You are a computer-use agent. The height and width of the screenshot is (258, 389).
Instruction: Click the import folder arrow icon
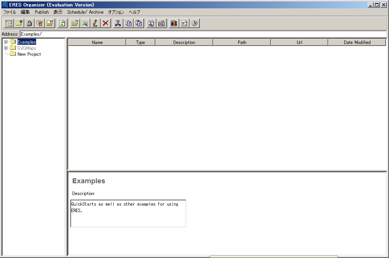click(x=50, y=23)
